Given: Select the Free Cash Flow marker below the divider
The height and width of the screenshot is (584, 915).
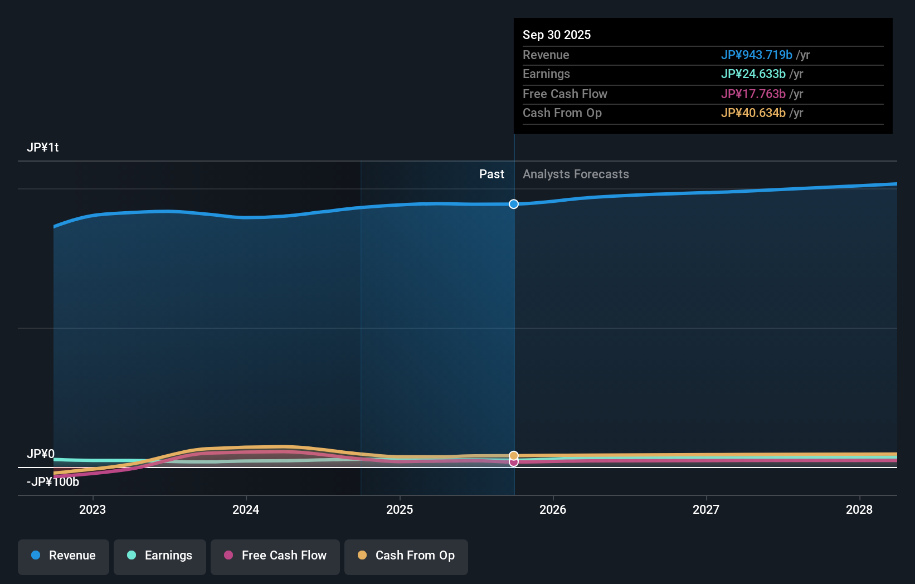Looking at the screenshot, I should tap(513, 463).
